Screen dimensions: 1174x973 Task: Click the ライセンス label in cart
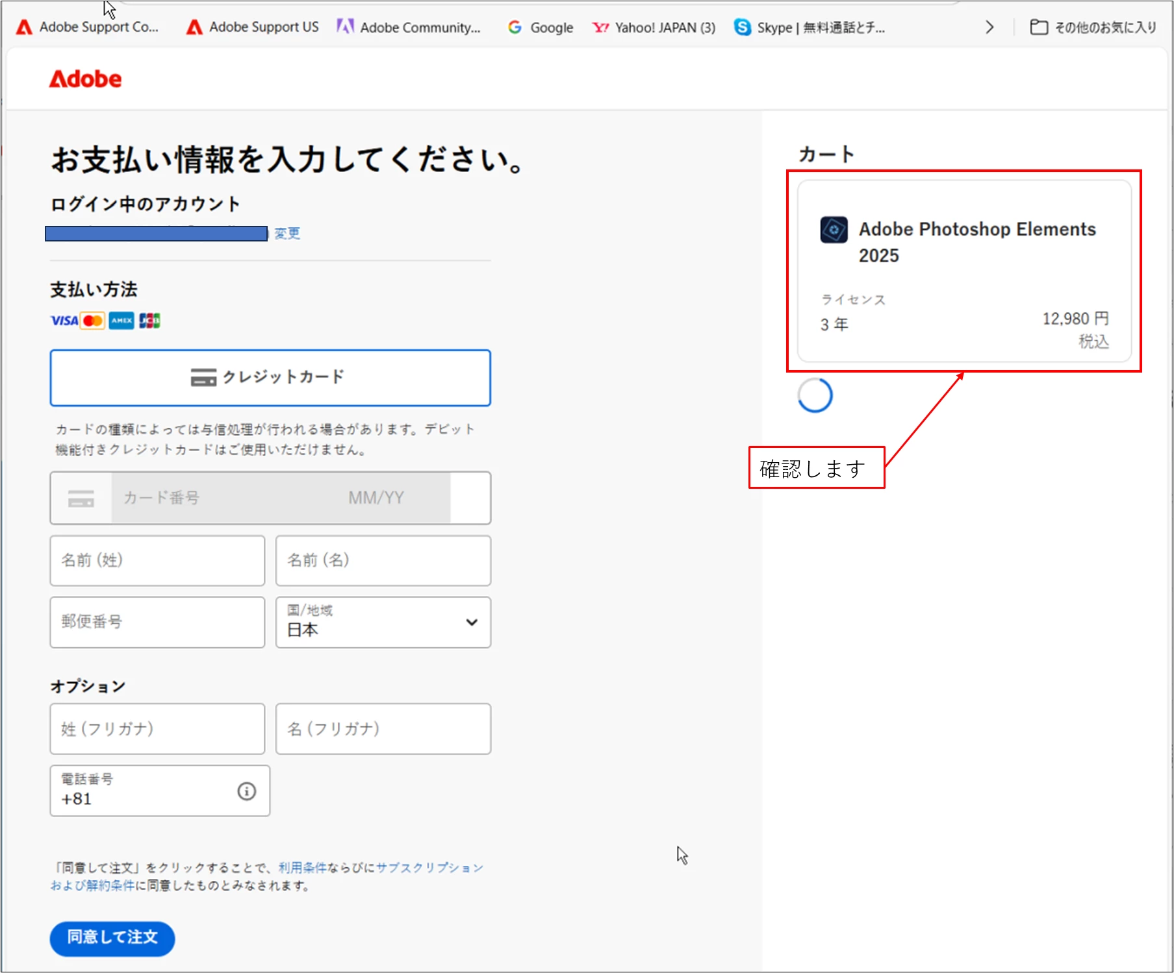853,299
